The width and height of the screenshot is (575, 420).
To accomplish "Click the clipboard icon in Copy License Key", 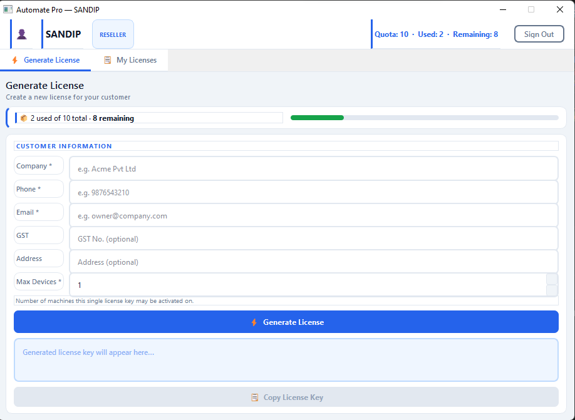I will 254,397.
